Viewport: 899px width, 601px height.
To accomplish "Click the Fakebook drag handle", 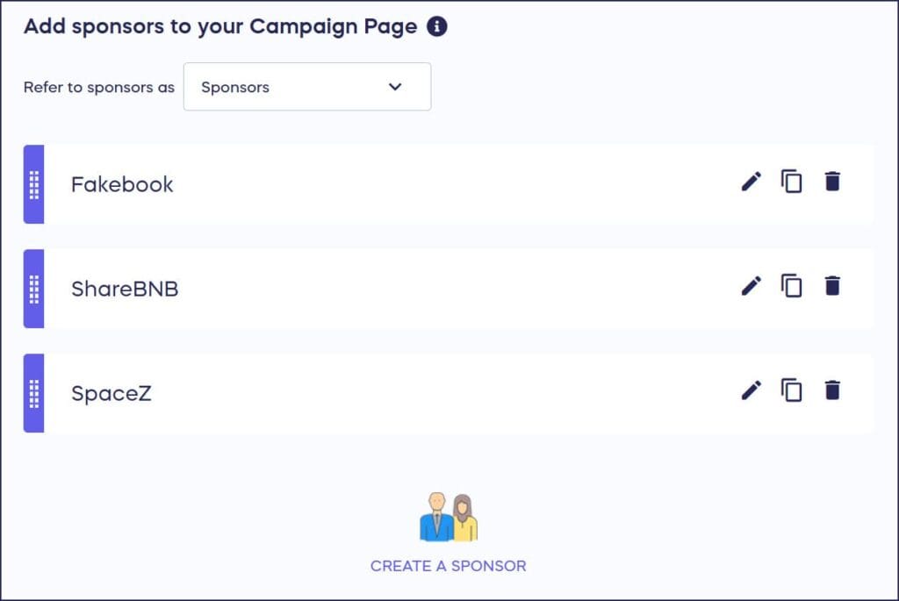I will tap(33, 183).
